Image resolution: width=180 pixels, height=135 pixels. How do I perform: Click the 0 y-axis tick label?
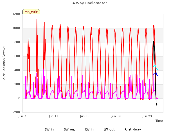click(19, 98)
